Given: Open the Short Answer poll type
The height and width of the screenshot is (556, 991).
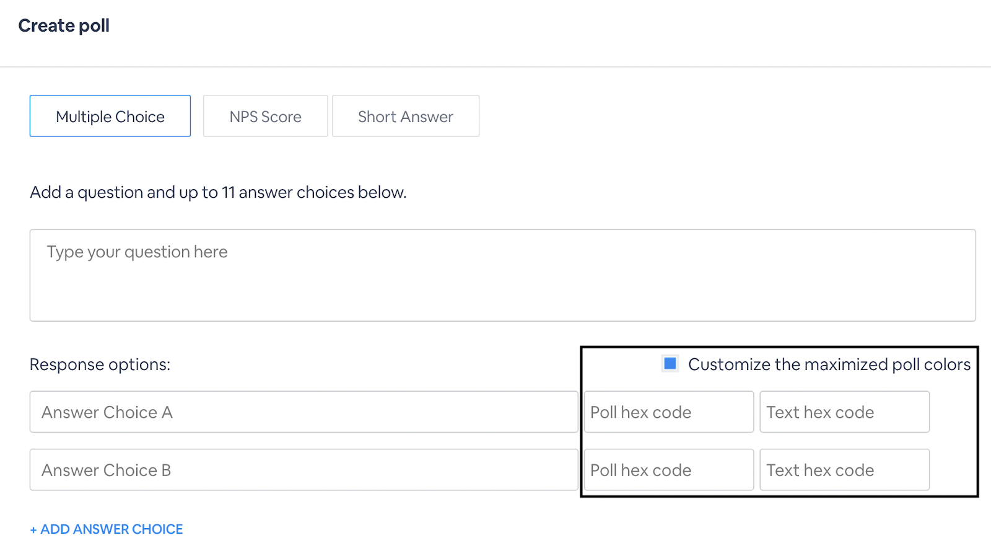Looking at the screenshot, I should click(x=406, y=116).
